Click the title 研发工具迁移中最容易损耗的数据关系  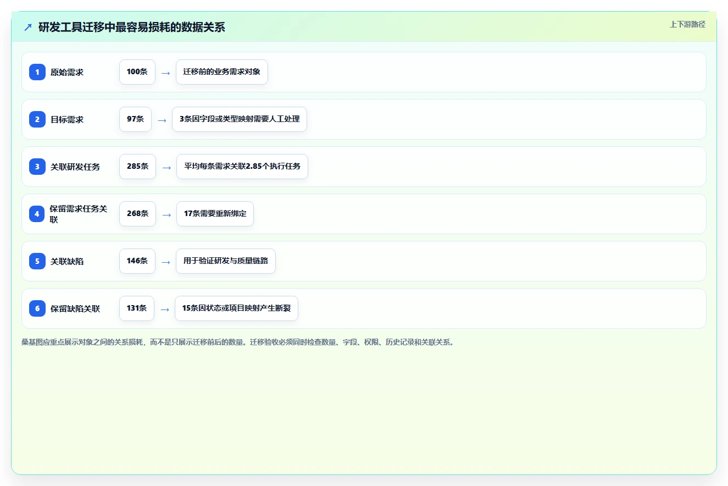click(x=132, y=27)
